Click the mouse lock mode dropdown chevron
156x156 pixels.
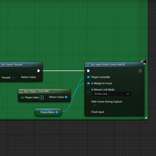128,94
